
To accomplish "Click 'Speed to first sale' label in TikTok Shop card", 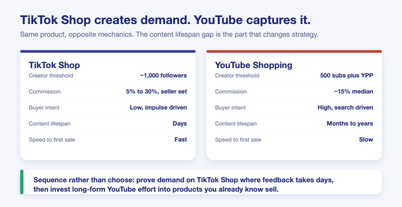I will 52,140.
